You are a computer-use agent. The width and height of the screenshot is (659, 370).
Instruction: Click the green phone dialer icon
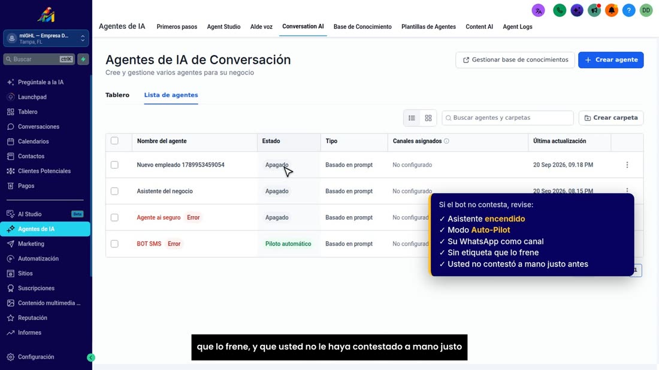[560, 11]
